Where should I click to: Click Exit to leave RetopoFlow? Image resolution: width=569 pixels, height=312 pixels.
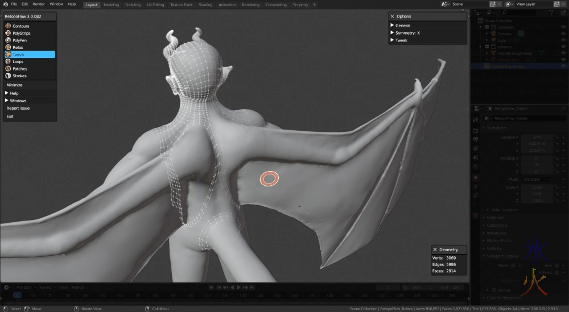coord(10,116)
